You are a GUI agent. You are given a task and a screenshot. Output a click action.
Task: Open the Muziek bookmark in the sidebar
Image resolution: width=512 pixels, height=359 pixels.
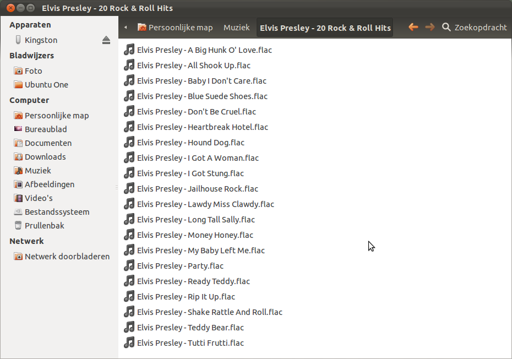[x=37, y=171]
